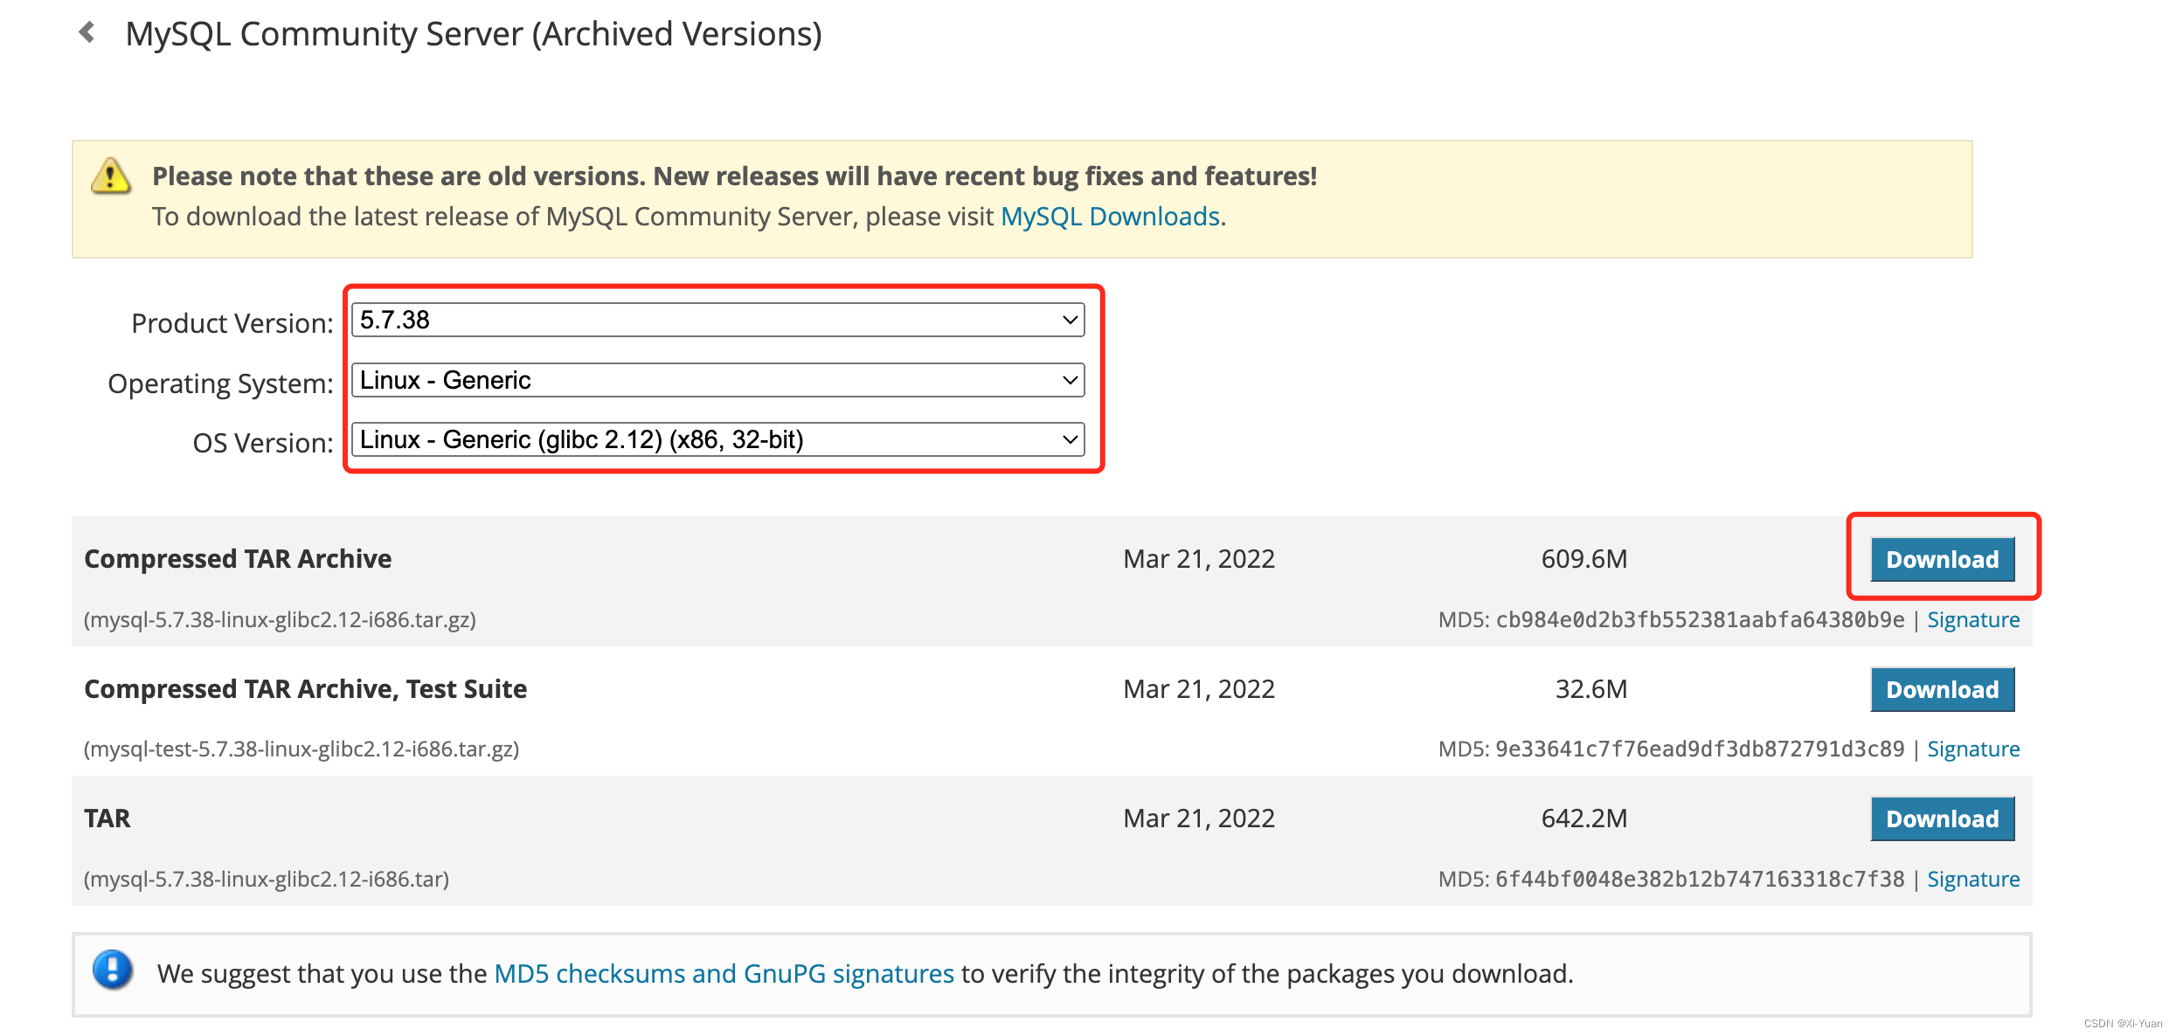Click the 32.6M file size
The image size is (2176, 1036).
[x=1590, y=689]
